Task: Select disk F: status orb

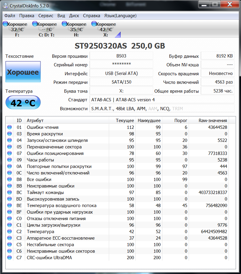Action: pyautogui.click(x=5, y=24)
